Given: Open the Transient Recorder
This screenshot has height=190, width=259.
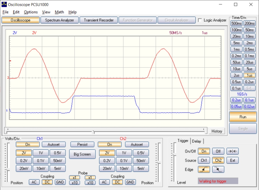Looking at the screenshot, I should coord(98,20).
